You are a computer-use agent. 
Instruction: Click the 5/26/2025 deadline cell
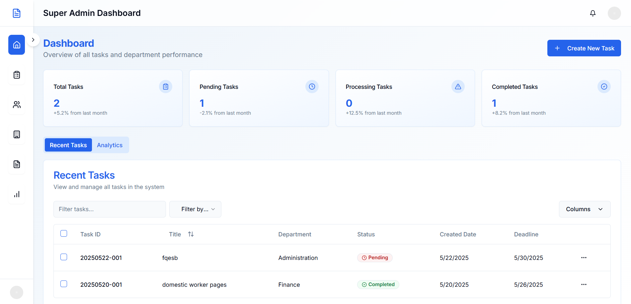click(528, 285)
